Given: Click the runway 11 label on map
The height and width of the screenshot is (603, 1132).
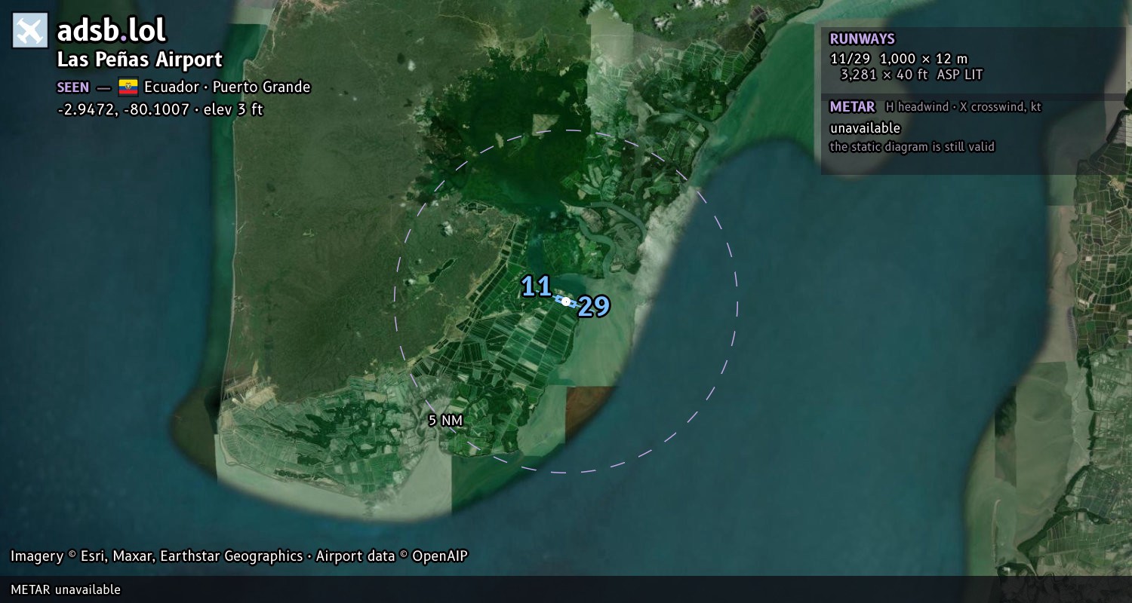Looking at the screenshot, I should pyautogui.click(x=537, y=286).
